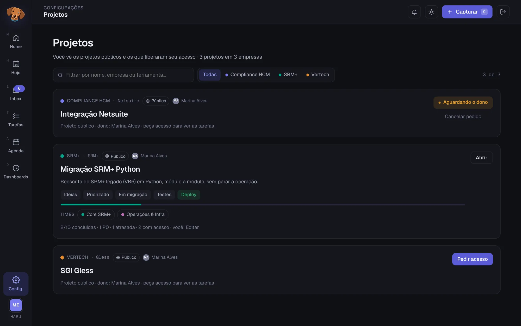Click the 3 de 3 counter
The width and height of the screenshot is (521, 326).
pos(492,75)
